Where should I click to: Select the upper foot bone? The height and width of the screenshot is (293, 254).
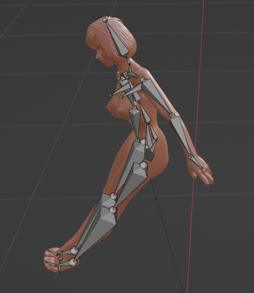pyautogui.click(x=65, y=252)
